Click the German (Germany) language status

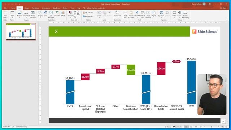click(21, 127)
